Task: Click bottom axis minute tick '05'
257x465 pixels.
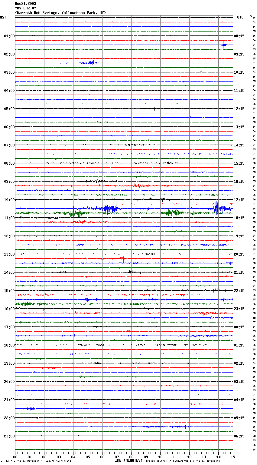Action: (x=88, y=457)
